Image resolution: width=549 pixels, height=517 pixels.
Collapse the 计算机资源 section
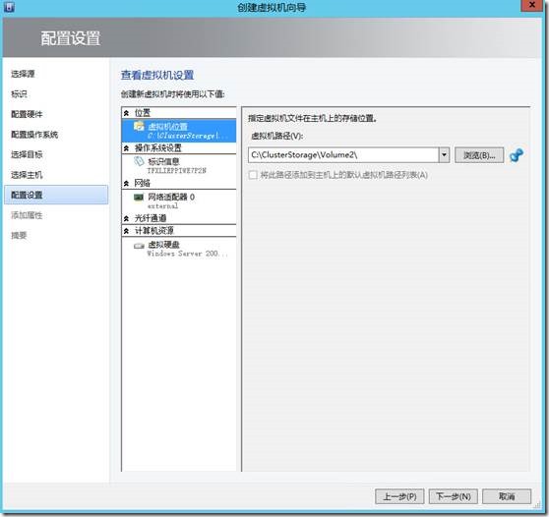tap(126, 231)
